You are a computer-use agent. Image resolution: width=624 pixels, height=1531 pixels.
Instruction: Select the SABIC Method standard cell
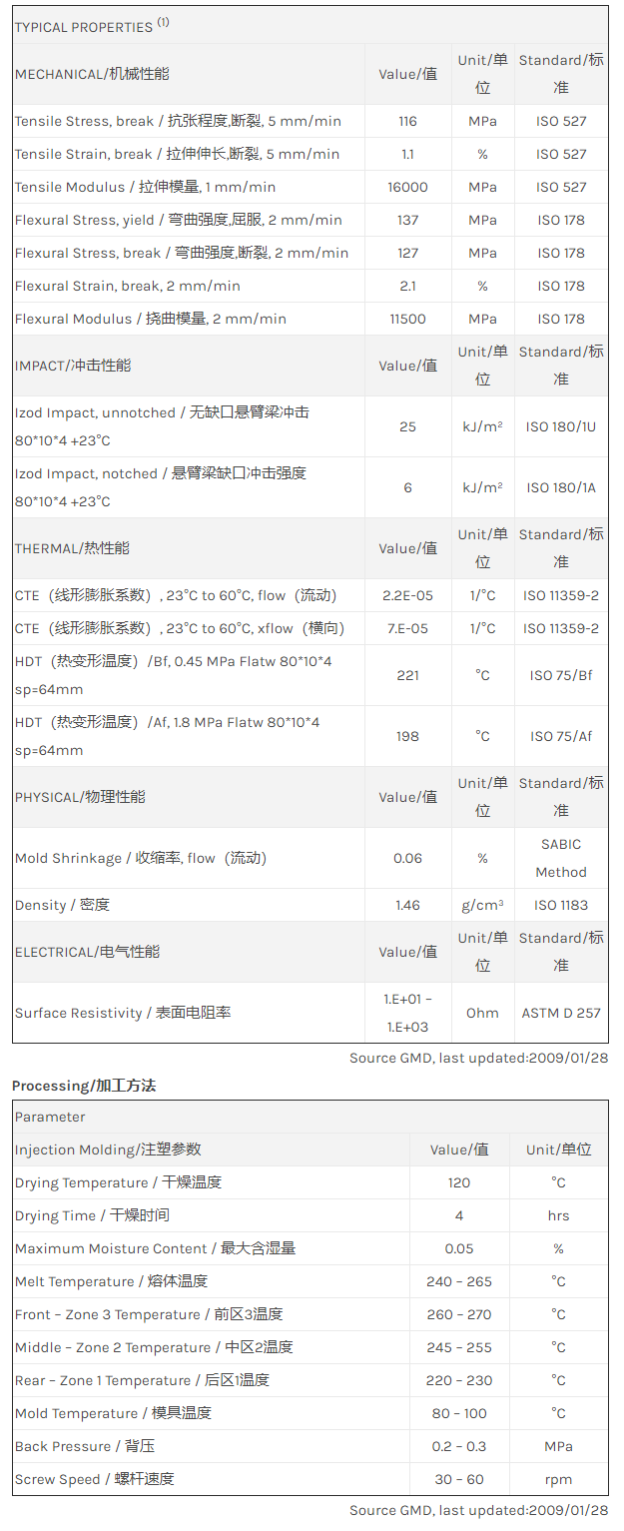point(561,858)
